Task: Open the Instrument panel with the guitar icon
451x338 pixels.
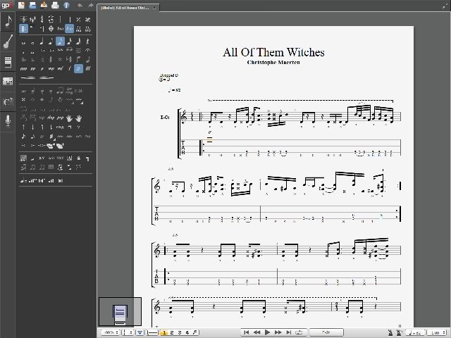Action: [x=8, y=41]
